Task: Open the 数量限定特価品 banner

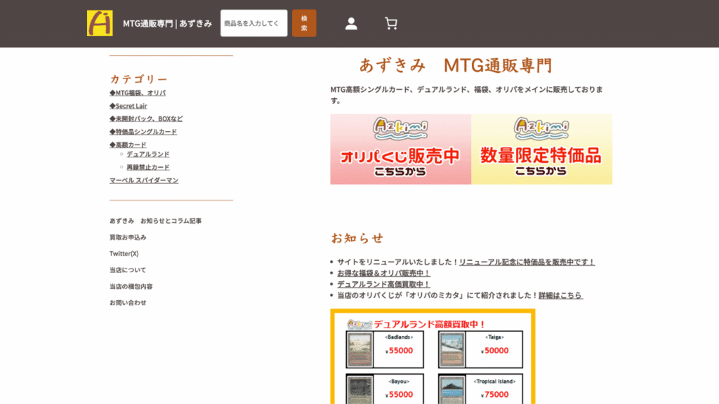Action: point(541,149)
